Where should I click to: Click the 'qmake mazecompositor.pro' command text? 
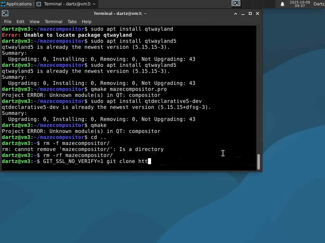129,89
